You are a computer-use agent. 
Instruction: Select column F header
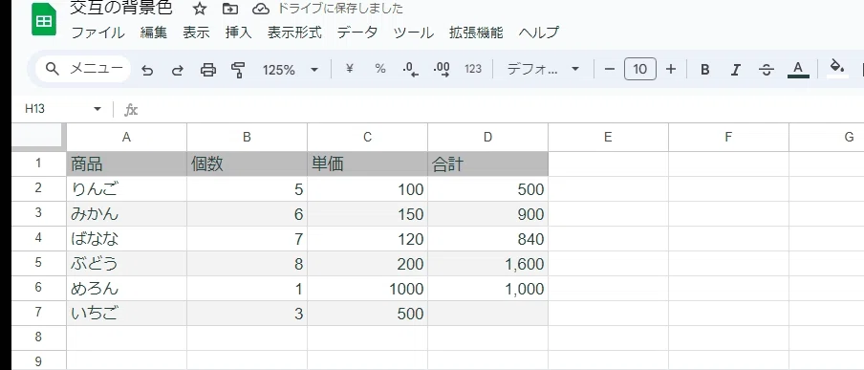[x=728, y=138]
